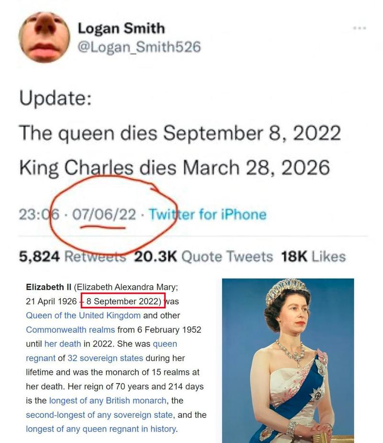View the 20.3K Quote Tweets
This screenshot has height=443, width=383.
coord(203,256)
